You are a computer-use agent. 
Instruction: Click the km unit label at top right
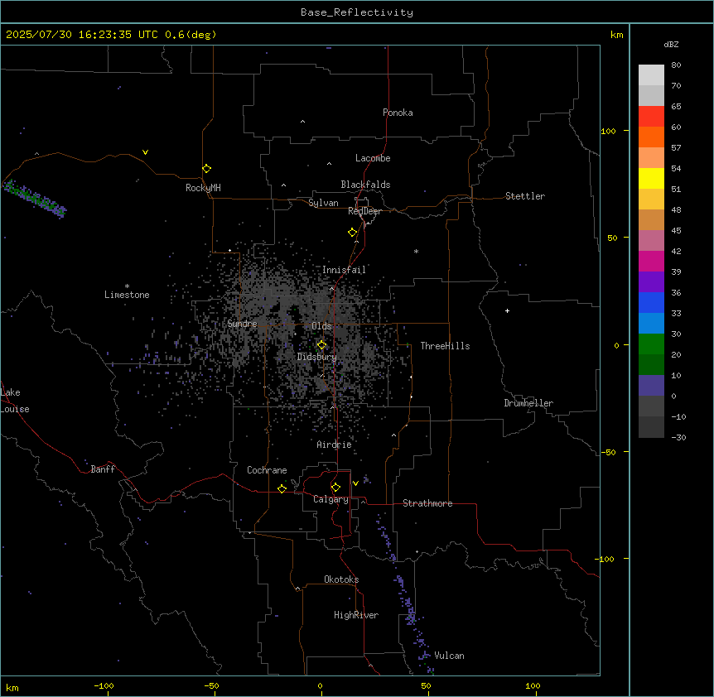point(616,35)
